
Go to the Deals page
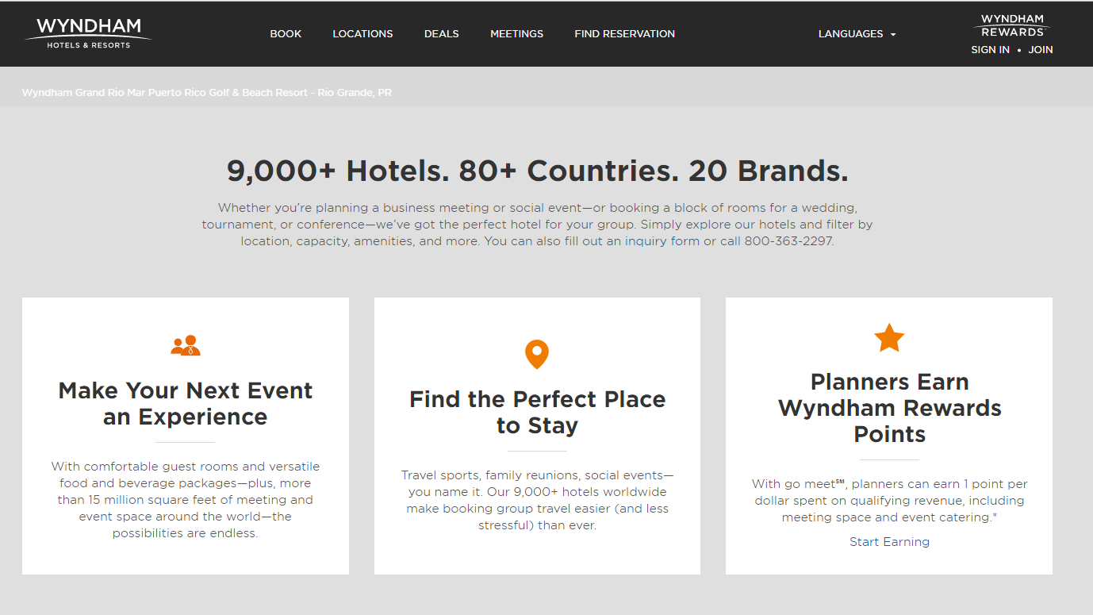442,33
